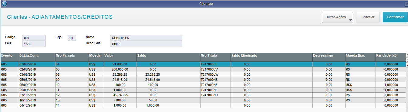Click the Codigo field with 001
Screen dimensions: 408x112
tap(34, 38)
